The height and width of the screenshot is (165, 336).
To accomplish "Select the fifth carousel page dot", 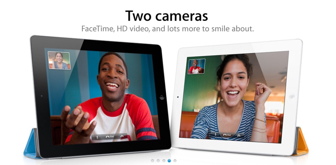I will [x=175, y=161].
